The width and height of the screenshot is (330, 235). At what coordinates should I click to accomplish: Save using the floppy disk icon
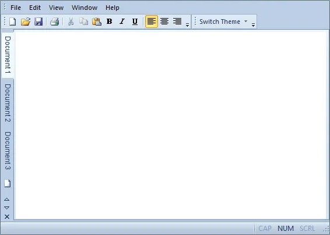point(38,22)
